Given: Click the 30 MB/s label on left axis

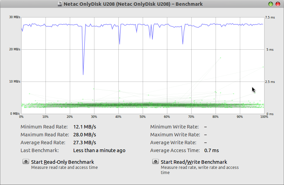Looking at the screenshot, I should pyautogui.click(x=15, y=17).
